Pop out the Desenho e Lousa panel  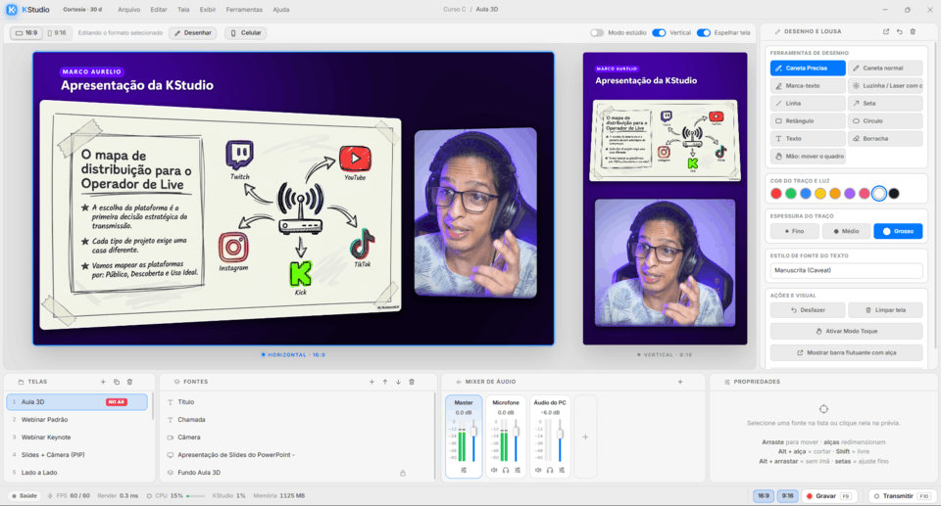coord(886,31)
